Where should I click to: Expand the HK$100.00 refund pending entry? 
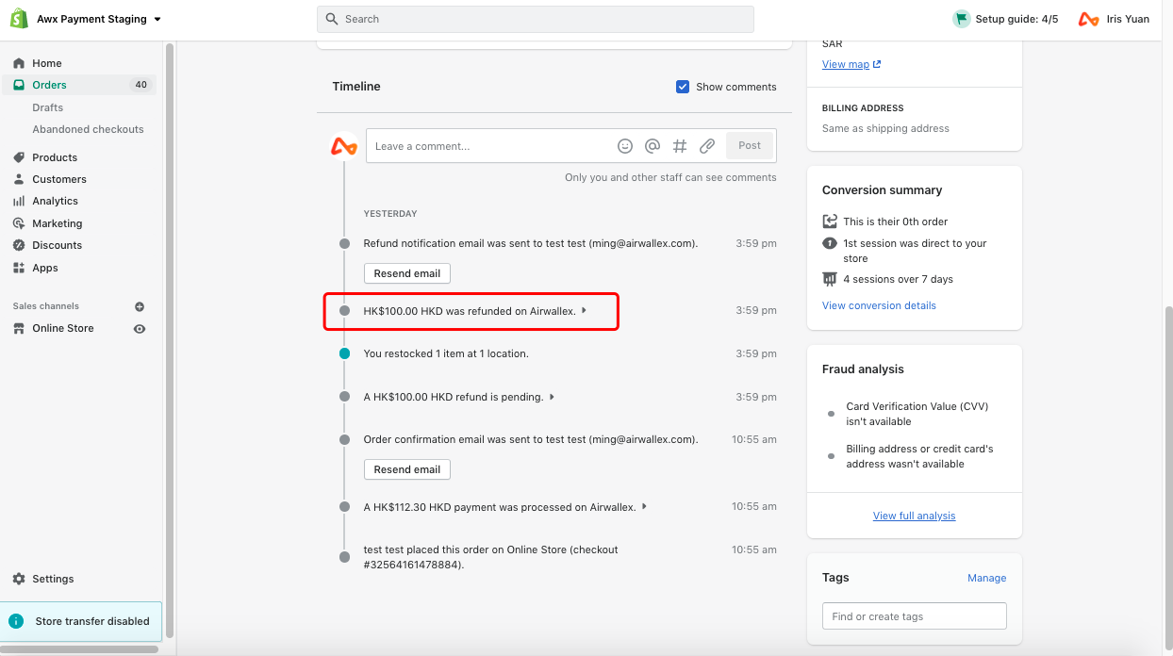552,397
